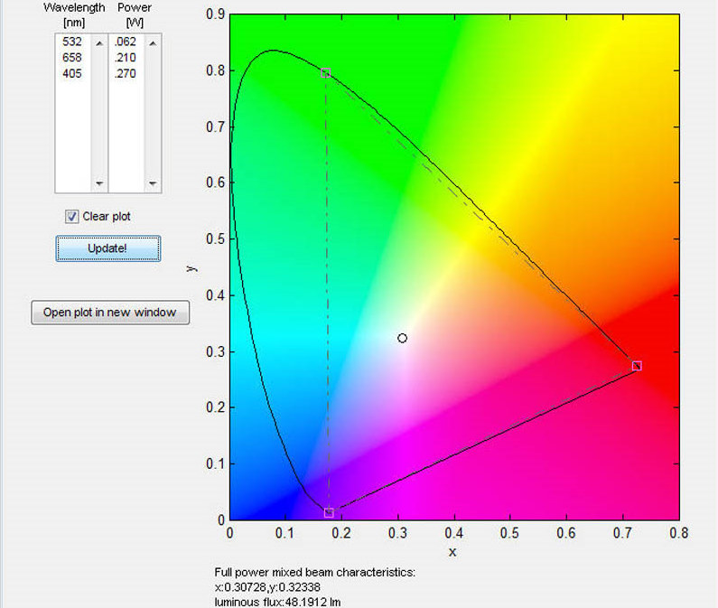This screenshot has height=608, width=718.
Task: Click down arrow of Power list
Action: [153, 183]
